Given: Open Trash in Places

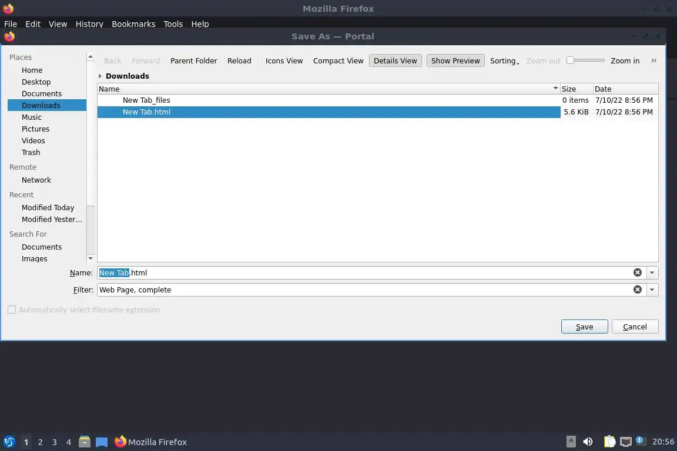Looking at the screenshot, I should [46, 152].
